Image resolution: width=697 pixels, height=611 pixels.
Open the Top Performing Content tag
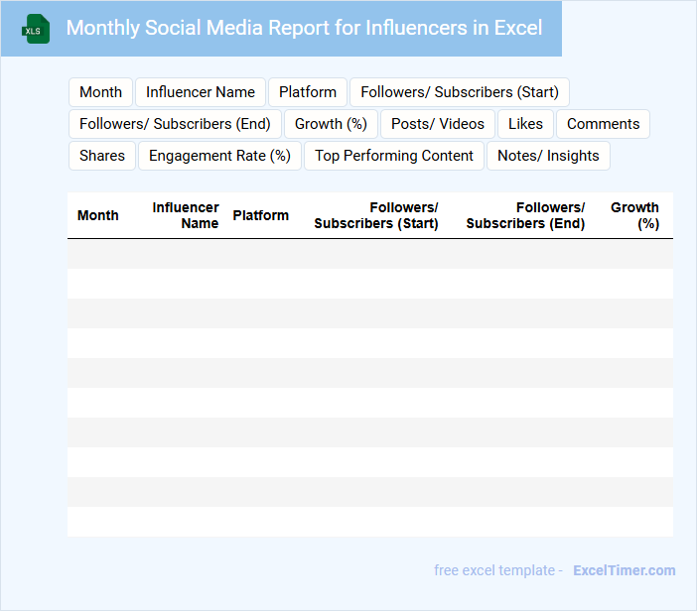[x=394, y=156]
